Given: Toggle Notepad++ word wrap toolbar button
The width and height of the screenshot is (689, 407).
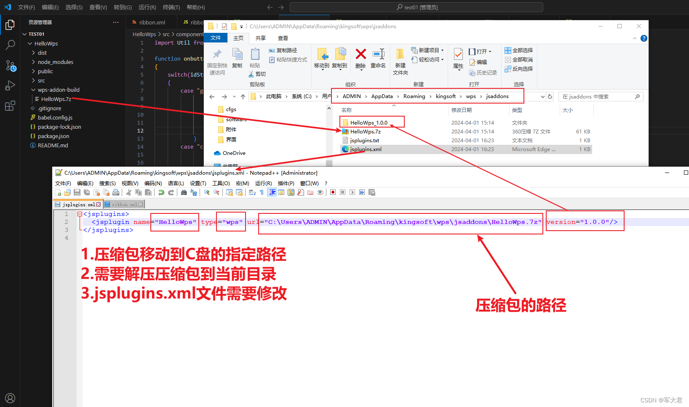Looking at the screenshot, I should pyautogui.click(x=252, y=192).
